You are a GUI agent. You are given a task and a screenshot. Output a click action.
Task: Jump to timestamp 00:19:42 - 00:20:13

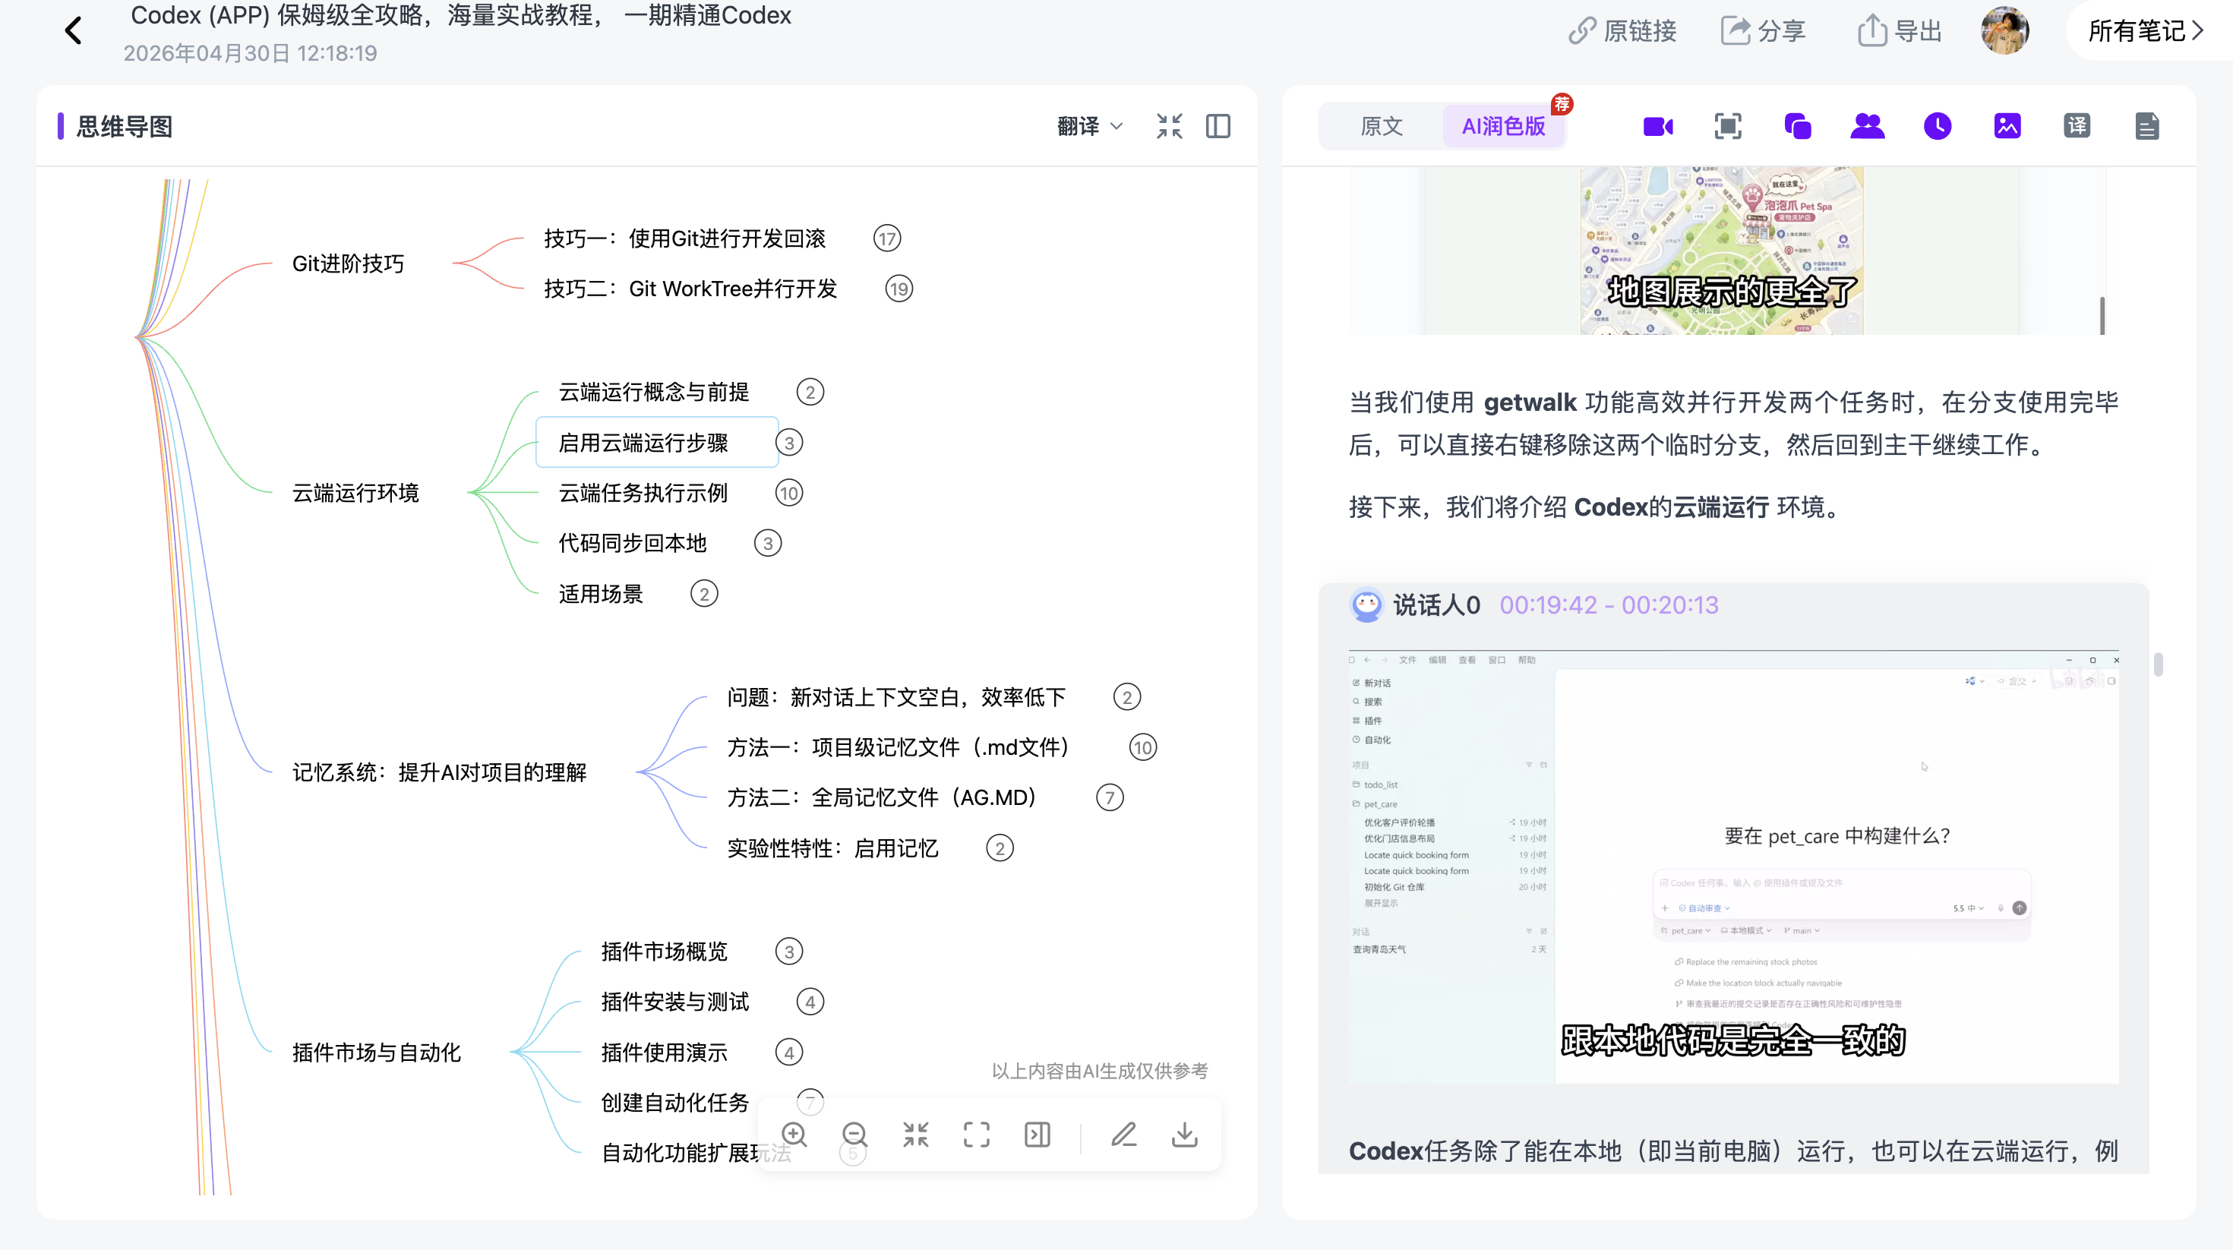(x=1609, y=605)
